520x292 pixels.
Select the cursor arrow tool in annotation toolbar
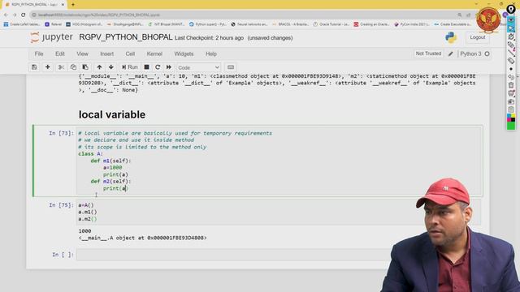[x=511, y=28]
